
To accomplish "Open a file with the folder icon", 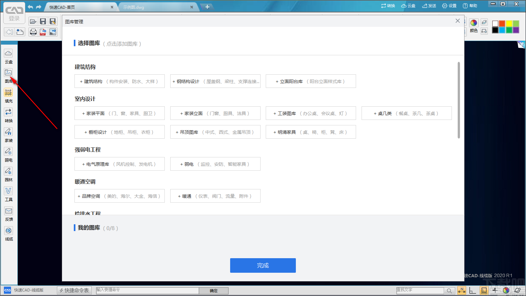I will (33, 22).
